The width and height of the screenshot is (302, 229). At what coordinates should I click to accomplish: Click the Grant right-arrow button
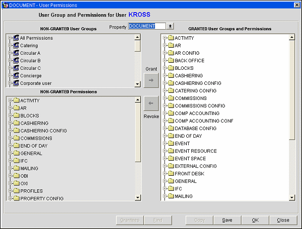[151, 80]
